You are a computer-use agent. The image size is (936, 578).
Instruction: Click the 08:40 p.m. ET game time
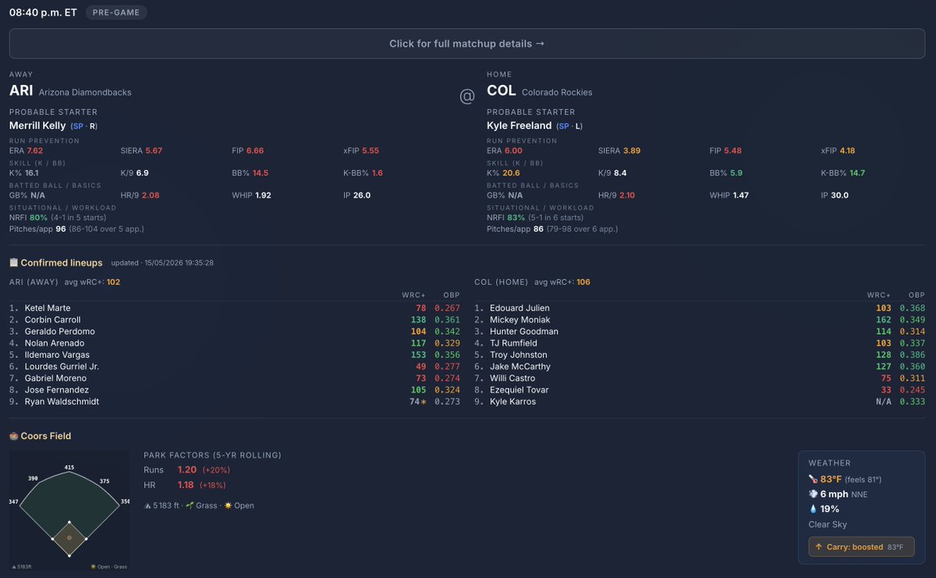point(43,12)
